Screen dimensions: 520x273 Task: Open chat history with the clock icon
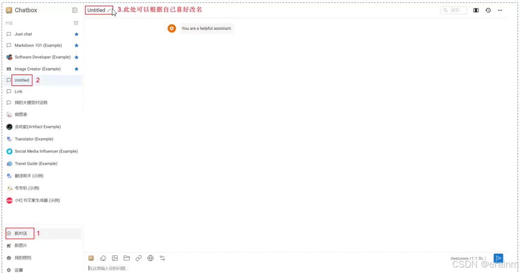pyautogui.click(x=488, y=10)
